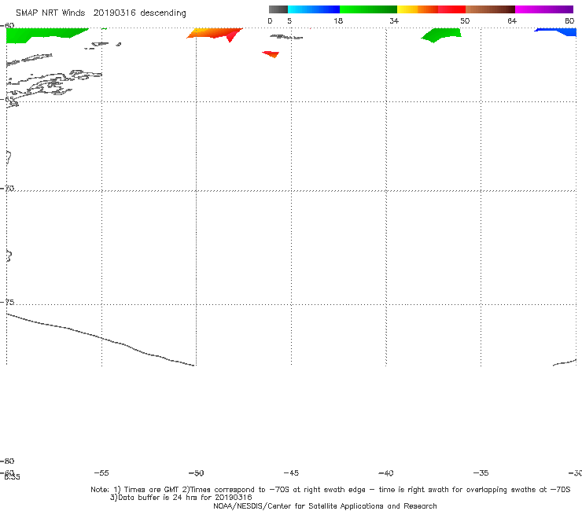Click the latitude label "-75"
Screen dimensions: 582x511
coord(7,302)
